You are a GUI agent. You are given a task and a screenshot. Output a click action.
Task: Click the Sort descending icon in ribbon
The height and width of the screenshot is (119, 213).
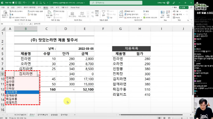(93, 16)
